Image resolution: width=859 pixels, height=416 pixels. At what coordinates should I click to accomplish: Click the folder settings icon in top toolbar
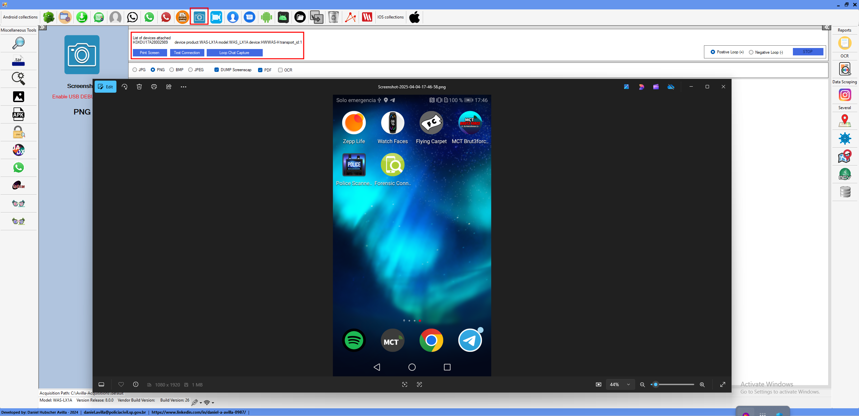65,17
